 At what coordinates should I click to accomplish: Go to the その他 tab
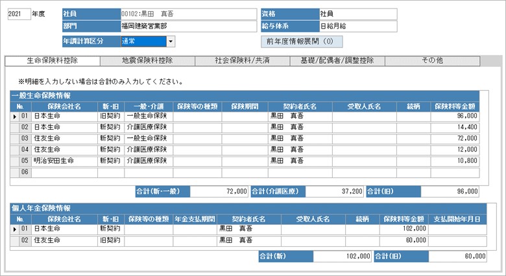(432, 60)
